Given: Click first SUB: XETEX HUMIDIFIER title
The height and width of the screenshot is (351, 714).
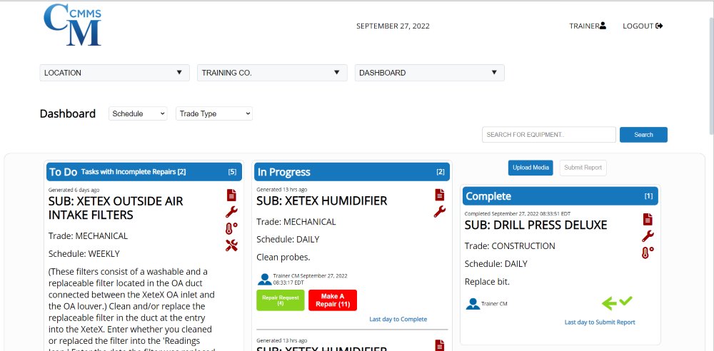Looking at the screenshot, I should [x=322, y=200].
